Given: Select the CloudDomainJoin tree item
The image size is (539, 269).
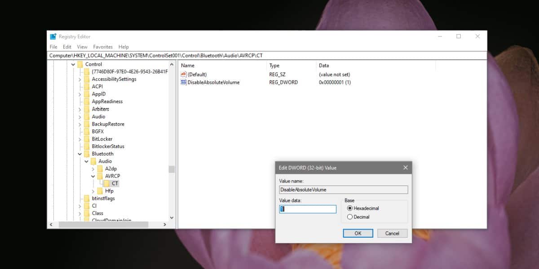Looking at the screenshot, I should (111, 220).
